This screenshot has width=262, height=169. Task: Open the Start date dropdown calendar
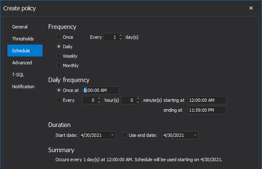point(113,135)
